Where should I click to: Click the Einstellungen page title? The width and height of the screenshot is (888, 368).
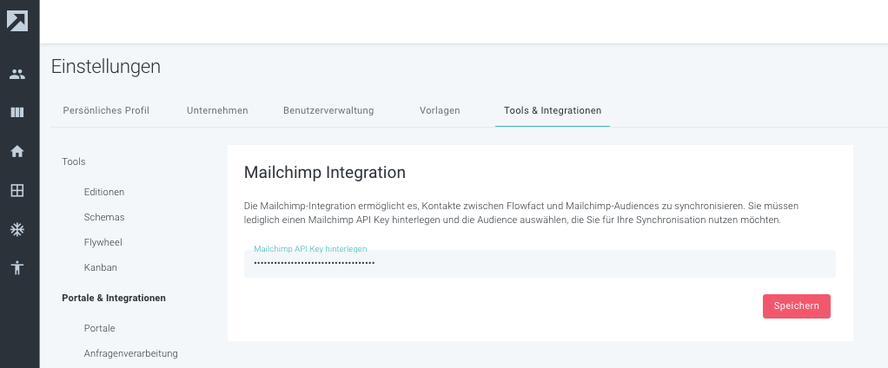point(106,67)
